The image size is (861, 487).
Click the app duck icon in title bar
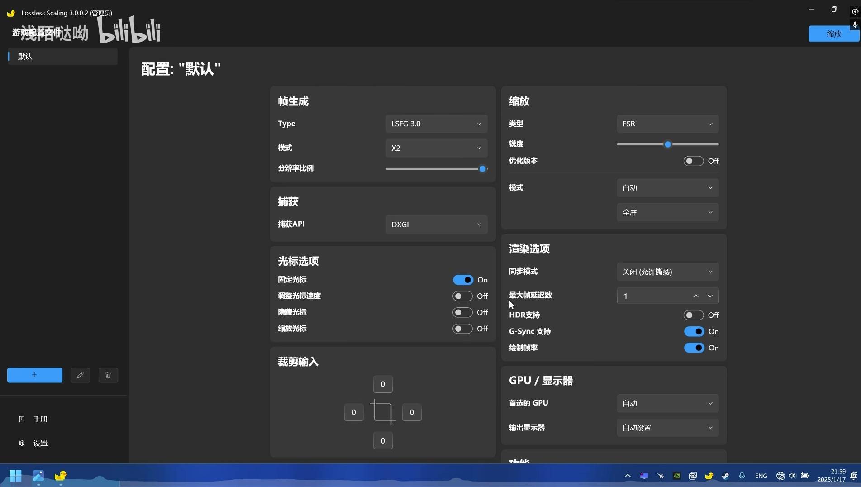11,13
